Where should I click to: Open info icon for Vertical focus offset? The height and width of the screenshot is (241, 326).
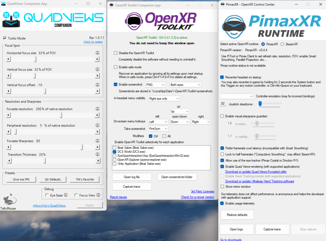[97, 85]
